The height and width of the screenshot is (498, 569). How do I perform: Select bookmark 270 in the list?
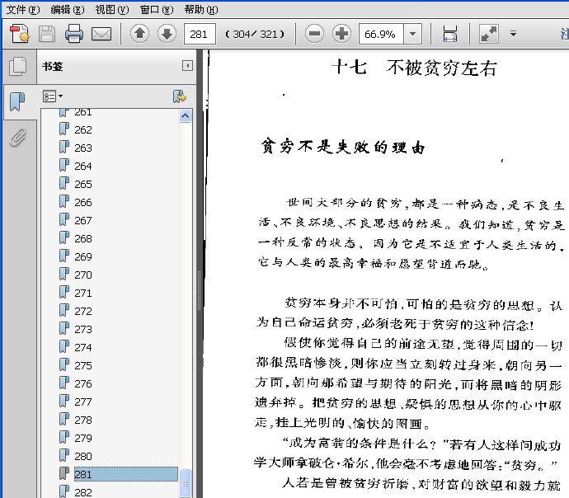point(83,275)
